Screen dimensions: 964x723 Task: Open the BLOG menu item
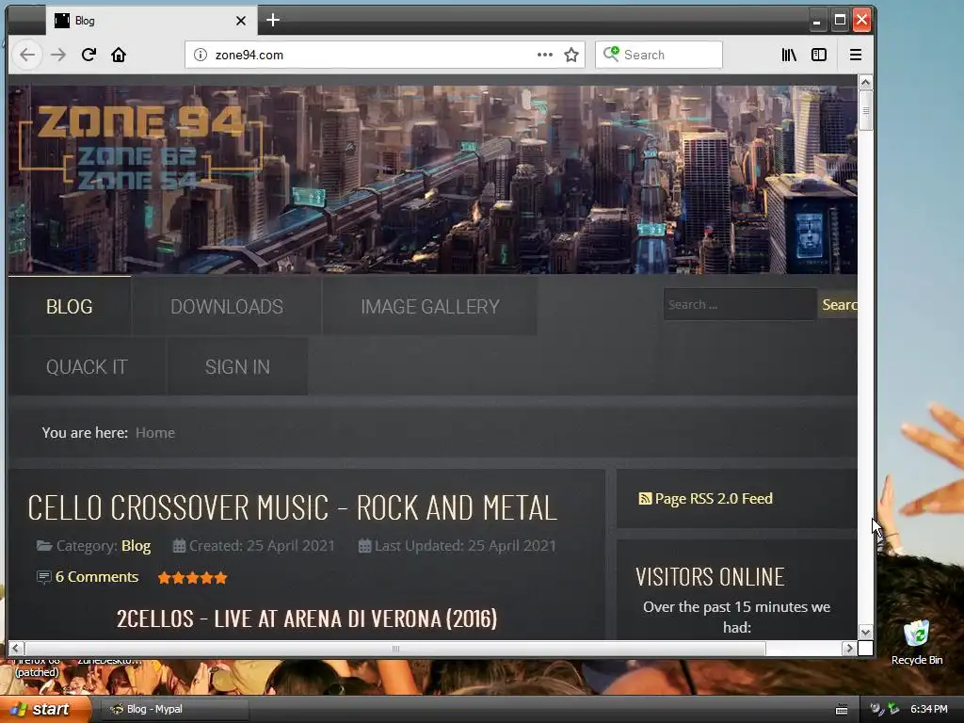70,306
